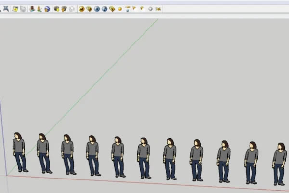Image resolution: width=289 pixels, height=193 pixels.
Task: Select the second person figure from left
Action: point(43,152)
